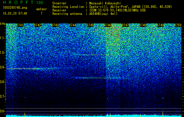
Task: Click the 0743 time label
Action: [55, 25]
